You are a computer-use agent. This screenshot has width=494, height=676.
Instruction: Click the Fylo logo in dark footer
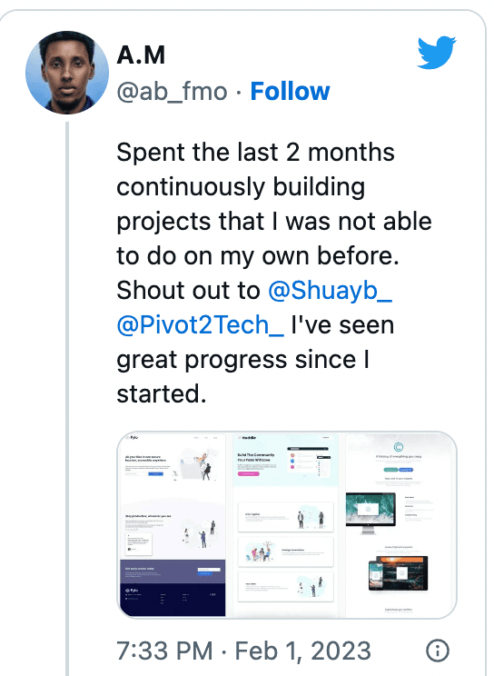coord(132,590)
